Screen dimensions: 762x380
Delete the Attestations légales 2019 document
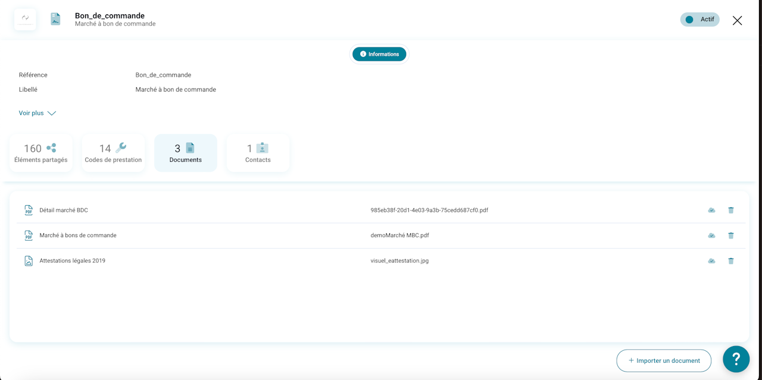tap(731, 260)
